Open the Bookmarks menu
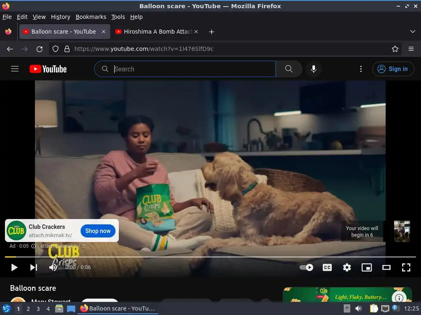421x315 pixels. (91, 17)
